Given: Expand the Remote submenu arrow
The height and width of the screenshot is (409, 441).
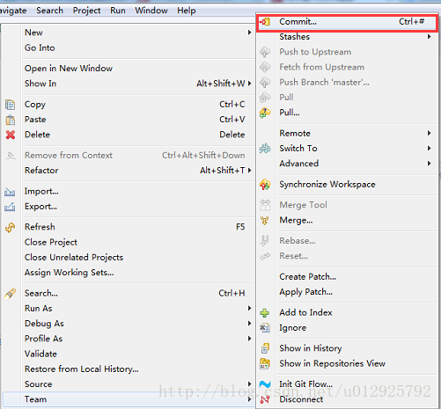Looking at the screenshot, I should [x=430, y=133].
